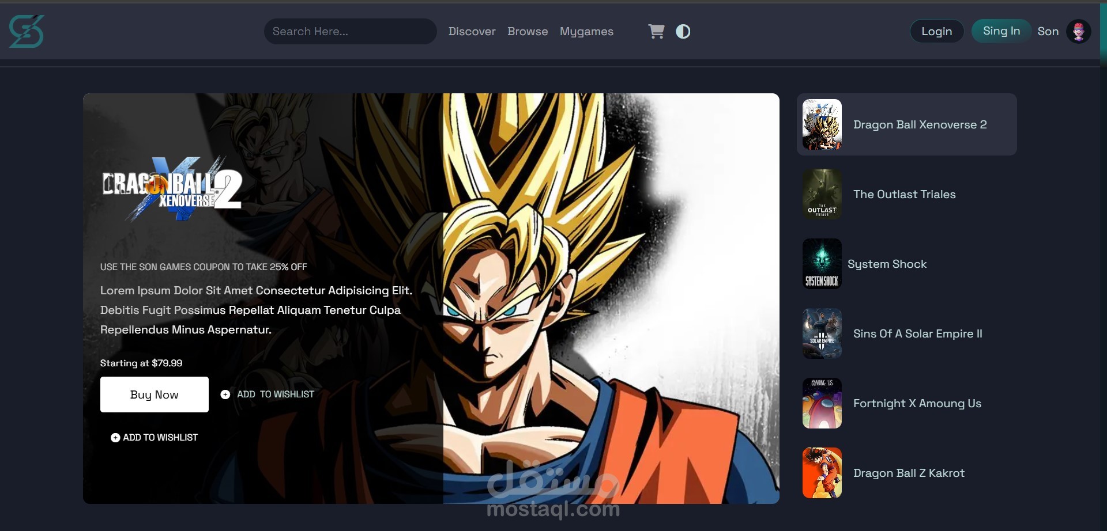Click The Outlast Triales title text
The width and height of the screenshot is (1107, 531).
[x=905, y=194]
